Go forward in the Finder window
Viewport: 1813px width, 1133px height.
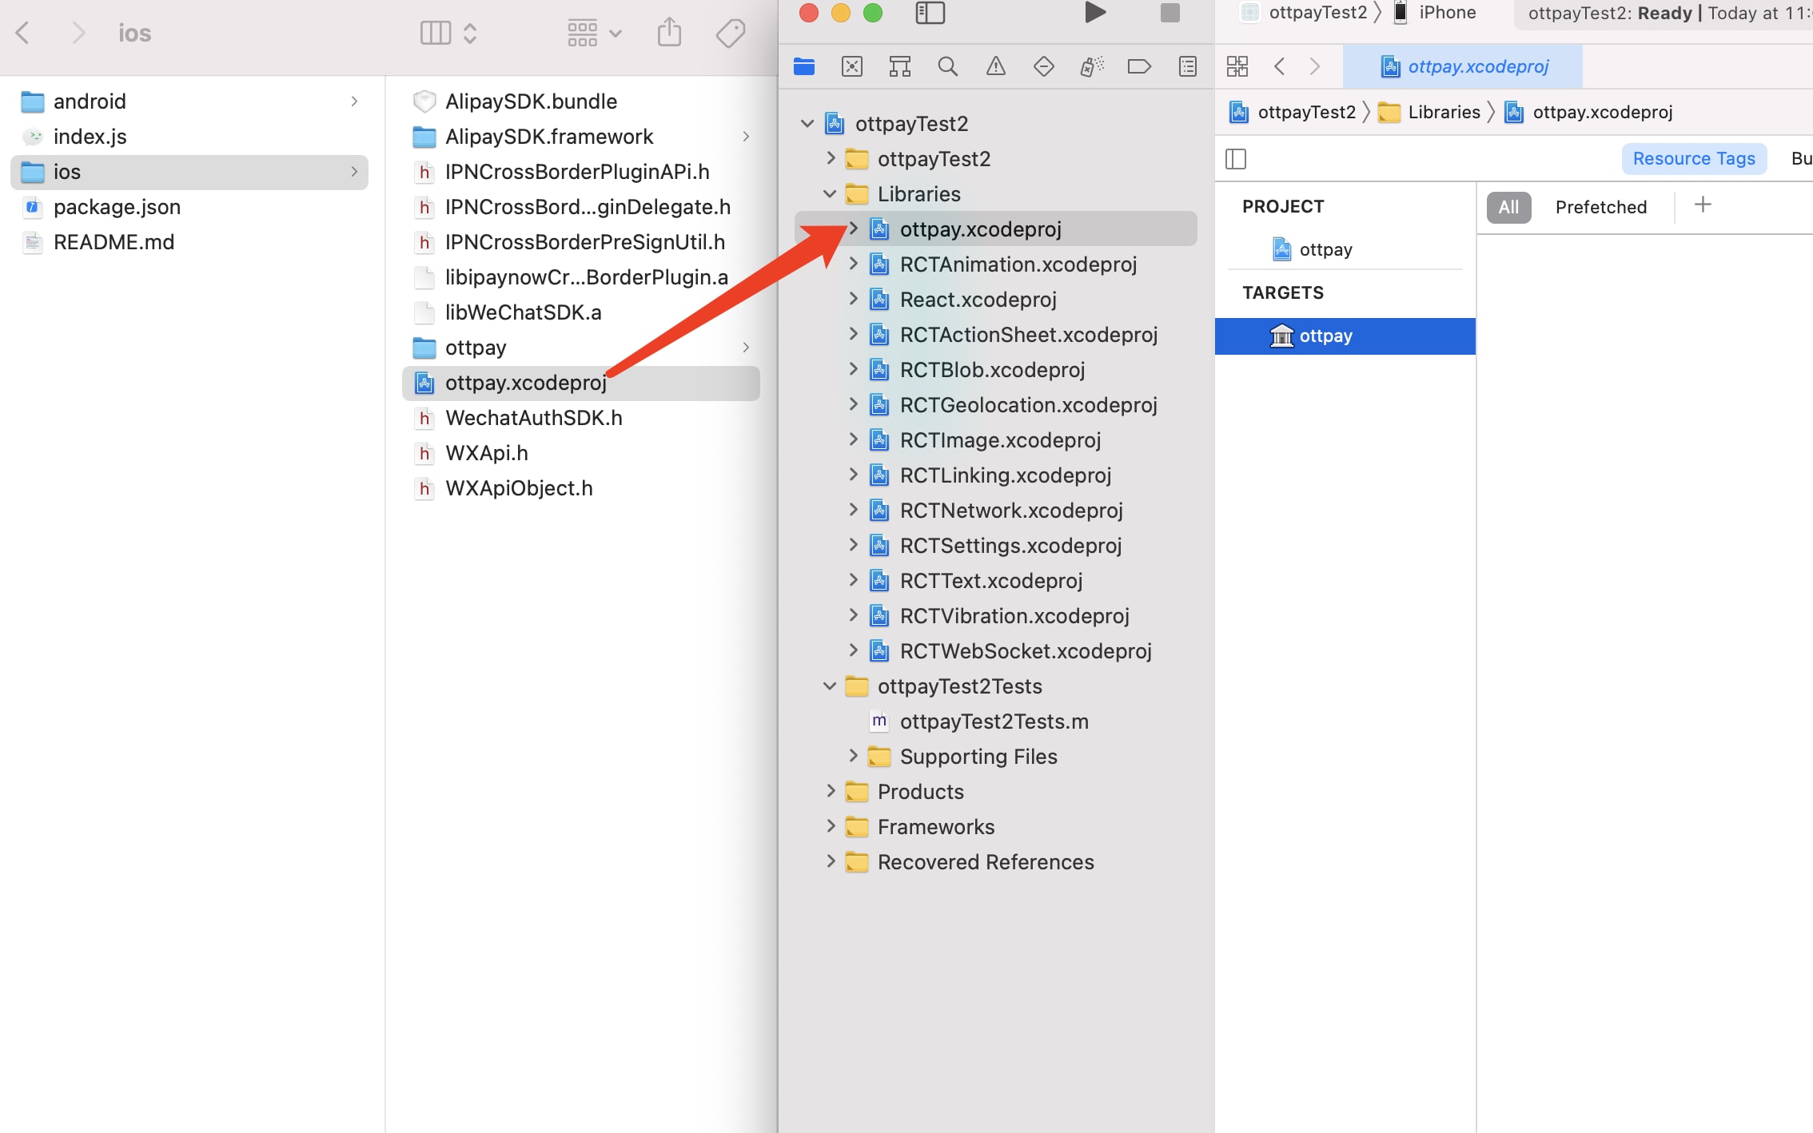point(78,33)
